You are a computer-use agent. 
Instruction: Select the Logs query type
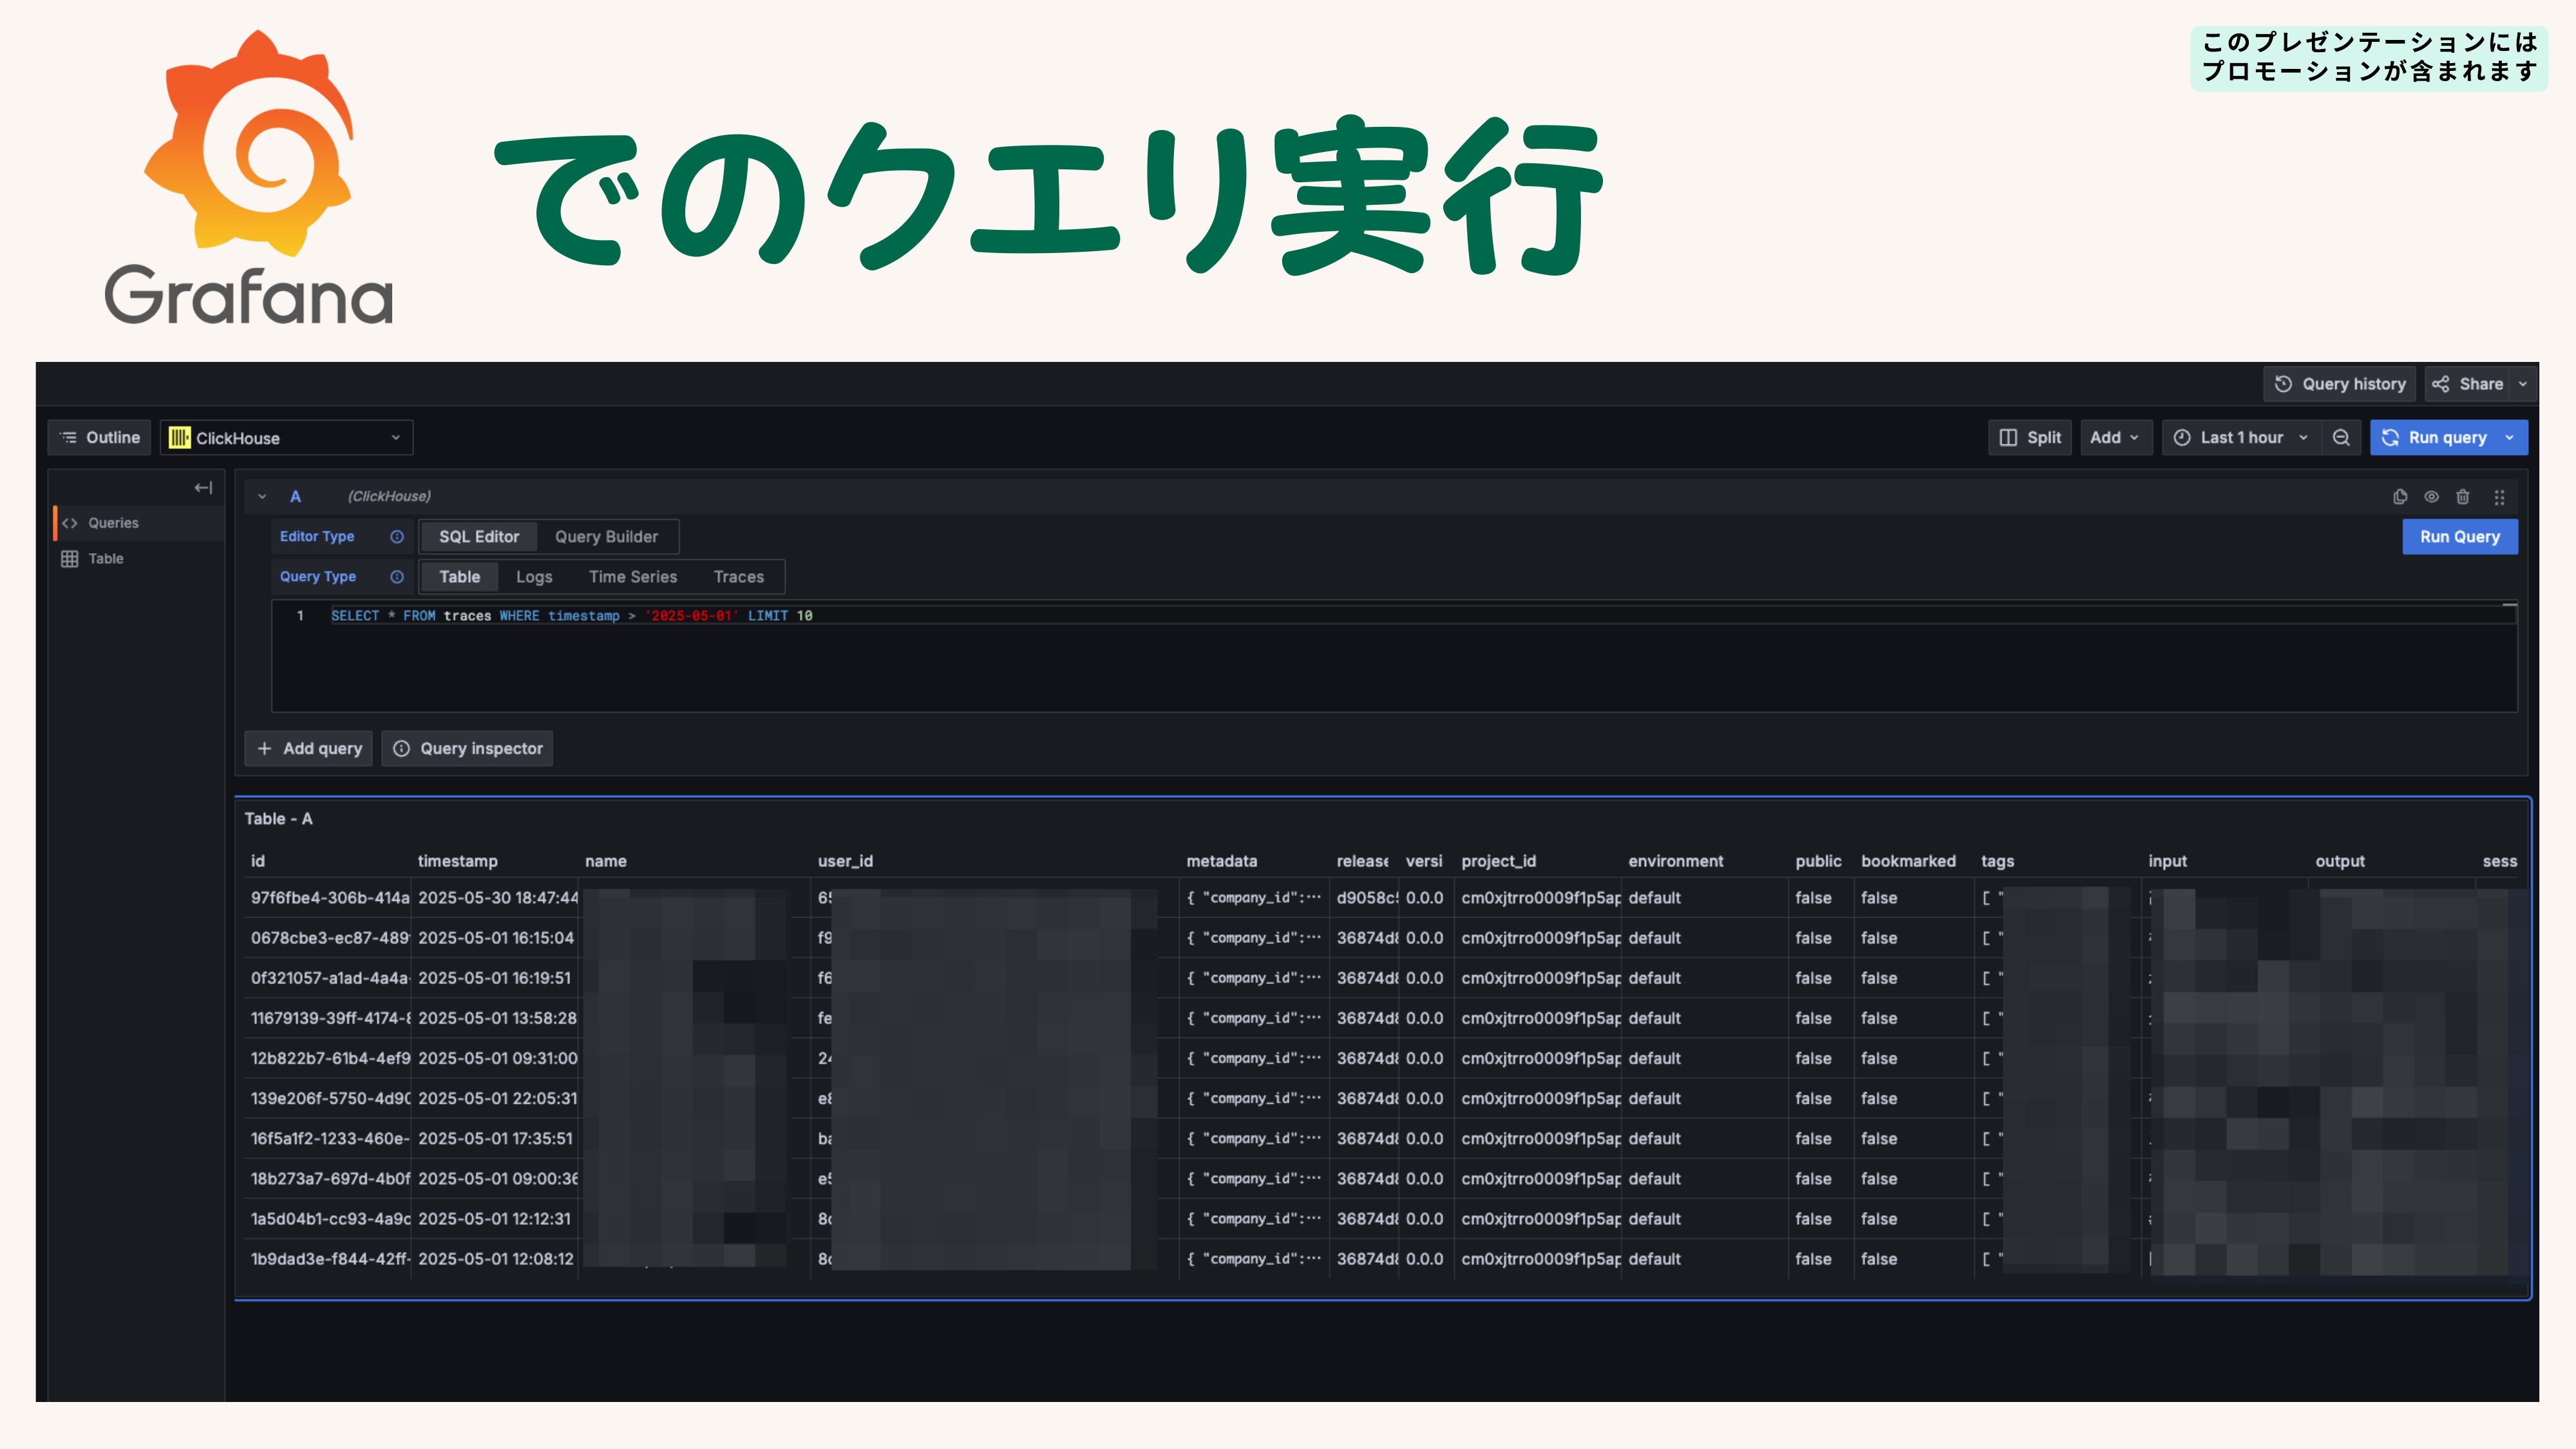click(x=534, y=577)
